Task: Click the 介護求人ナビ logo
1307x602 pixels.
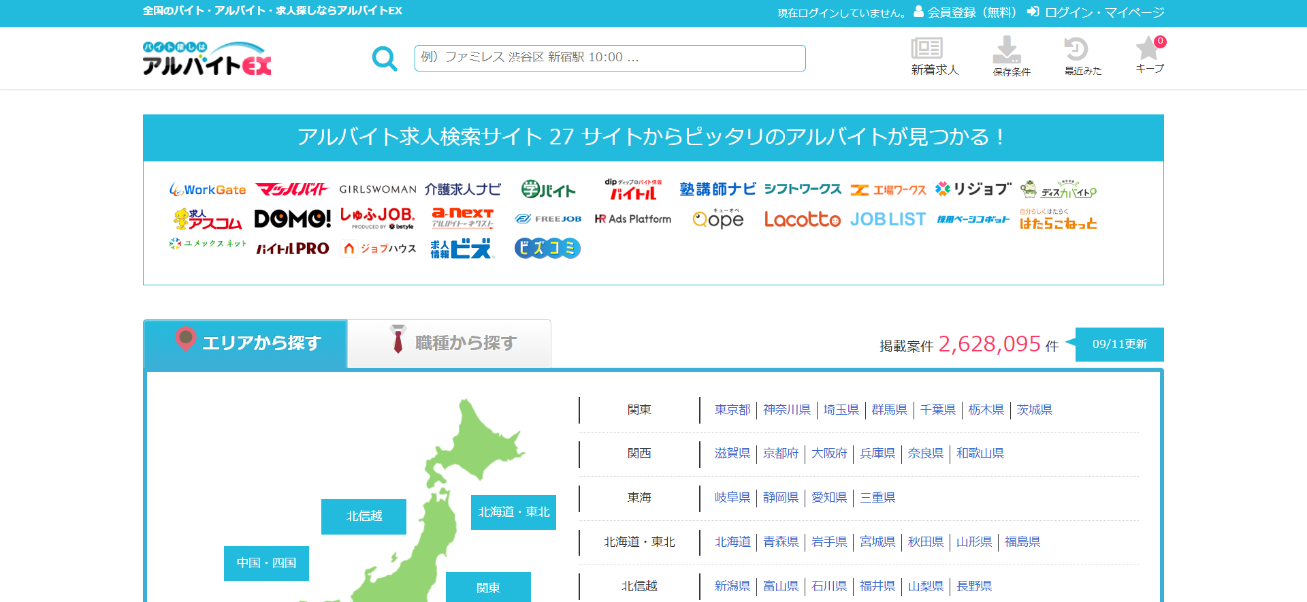Action: click(463, 189)
